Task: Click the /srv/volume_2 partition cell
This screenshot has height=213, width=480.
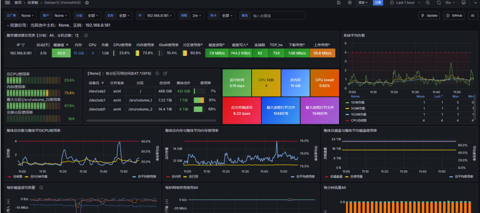Action: pyautogui.click(x=140, y=109)
